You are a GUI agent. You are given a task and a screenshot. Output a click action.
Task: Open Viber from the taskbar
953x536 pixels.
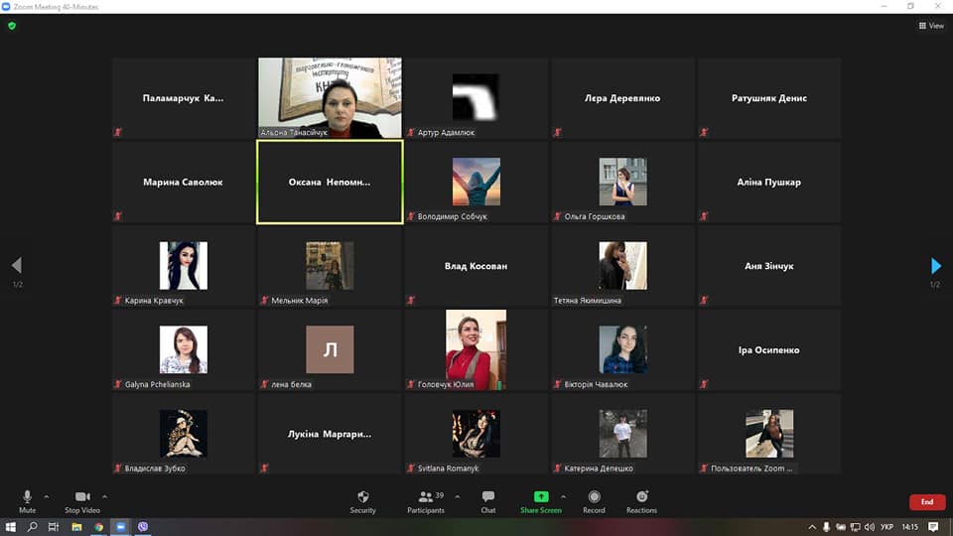pyautogui.click(x=144, y=527)
